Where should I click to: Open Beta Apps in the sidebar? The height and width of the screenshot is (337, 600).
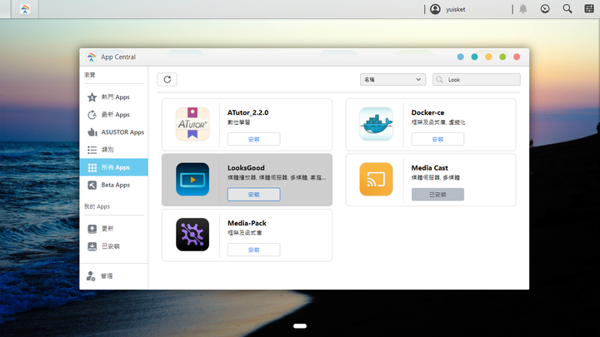coord(113,185)
